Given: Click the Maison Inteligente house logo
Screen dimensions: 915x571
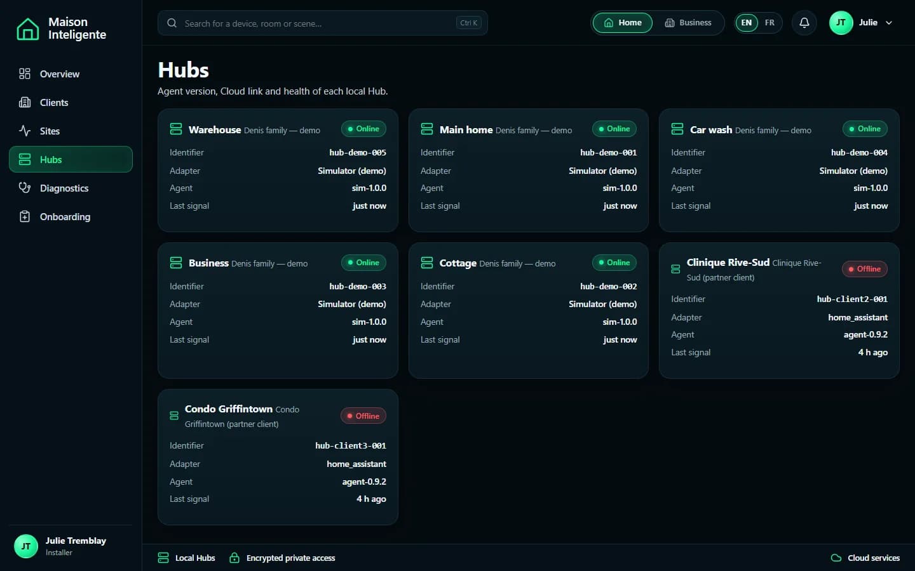Looking at the screenshot, I should pyautogui.click(x=27, y=29).
